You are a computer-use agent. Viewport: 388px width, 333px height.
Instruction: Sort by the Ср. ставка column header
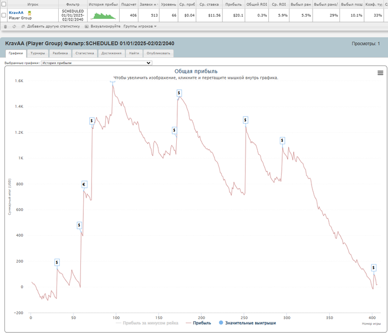(x=209, y=4)
